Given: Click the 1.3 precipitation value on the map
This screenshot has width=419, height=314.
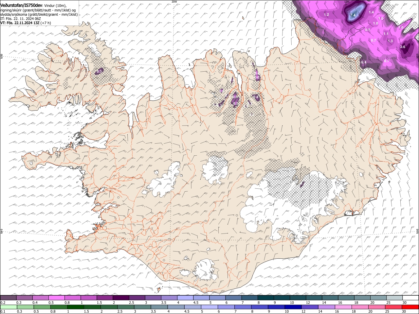Looking at the screenshot, I should 390,41.
